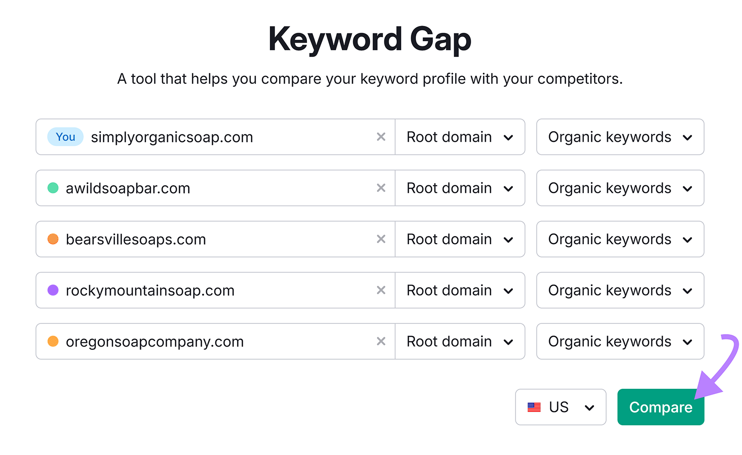Open the Organic keywords dropdown for awildsoapbar.com
742x455 pixels.
pyautogui.click(x=620, y=188)
